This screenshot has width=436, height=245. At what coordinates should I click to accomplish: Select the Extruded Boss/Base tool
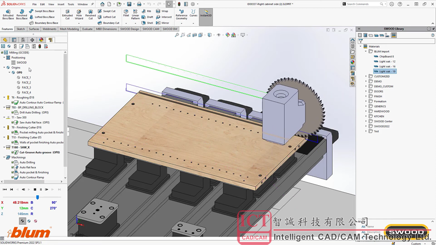click(8, 14)
